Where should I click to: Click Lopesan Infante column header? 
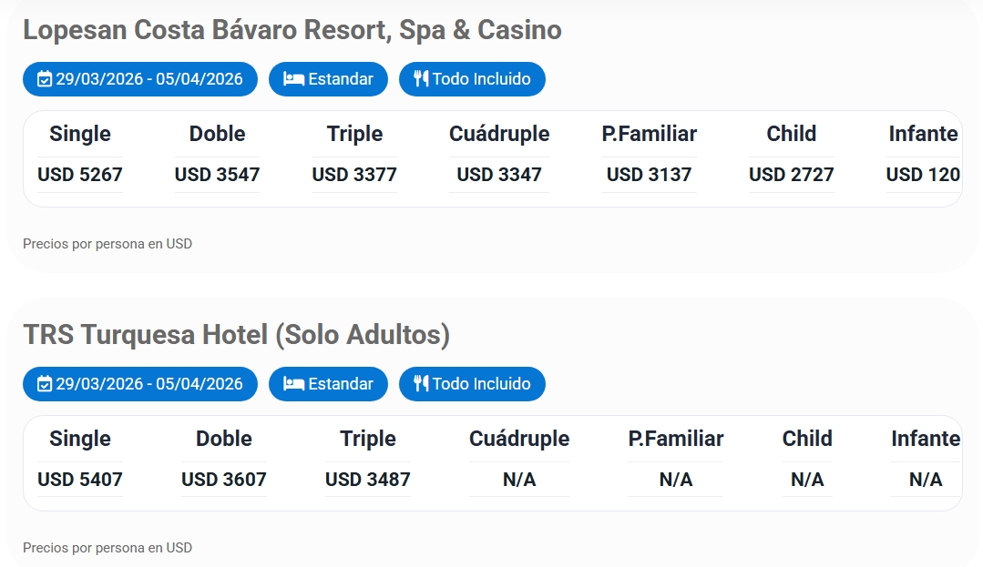923,134
